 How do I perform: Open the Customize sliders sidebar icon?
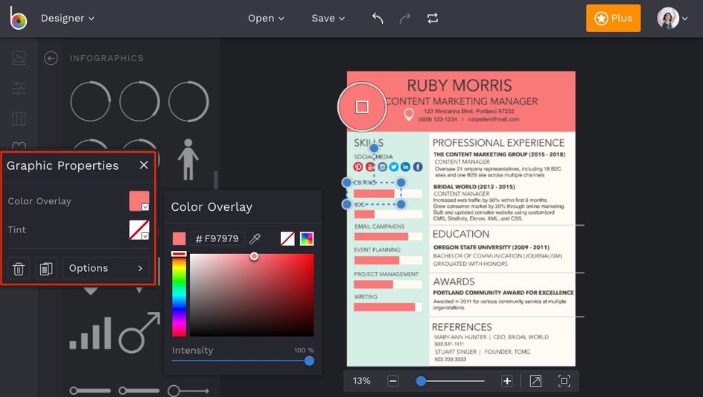point(19,88)
